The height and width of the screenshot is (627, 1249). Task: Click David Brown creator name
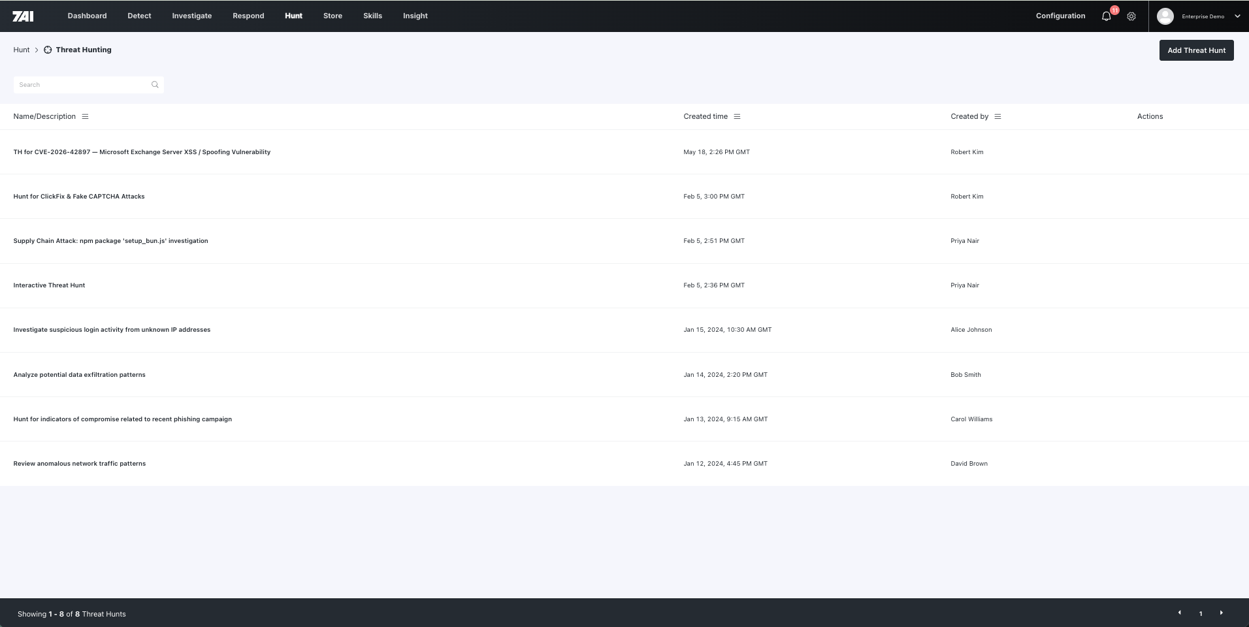pos(969,464)
